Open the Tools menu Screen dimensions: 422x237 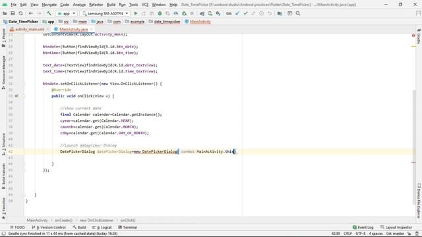pyautogui.click(x=133, y=5)
